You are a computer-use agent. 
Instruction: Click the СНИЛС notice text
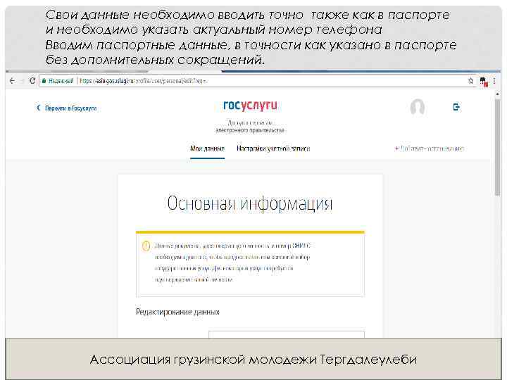[232, 262]
